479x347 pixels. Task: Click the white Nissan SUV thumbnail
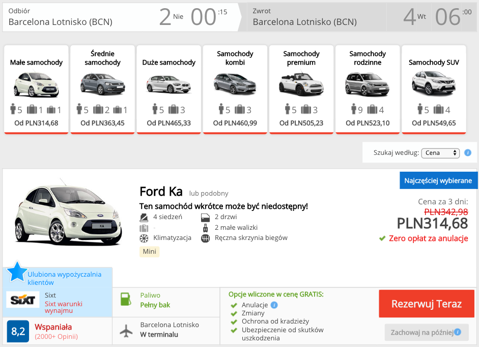coord(434,83)
